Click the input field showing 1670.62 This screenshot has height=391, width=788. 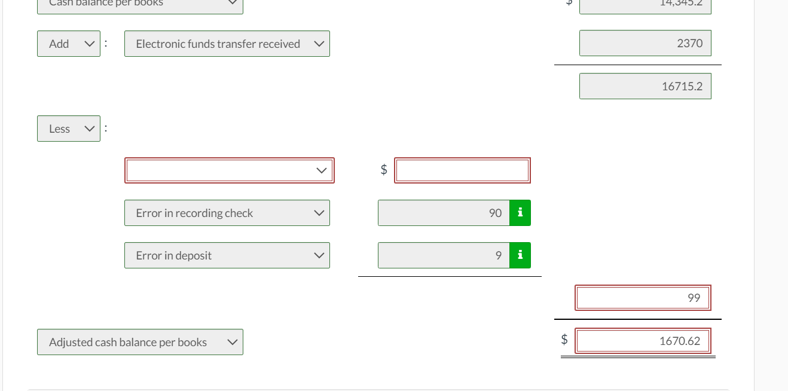[x=642, y=341]
